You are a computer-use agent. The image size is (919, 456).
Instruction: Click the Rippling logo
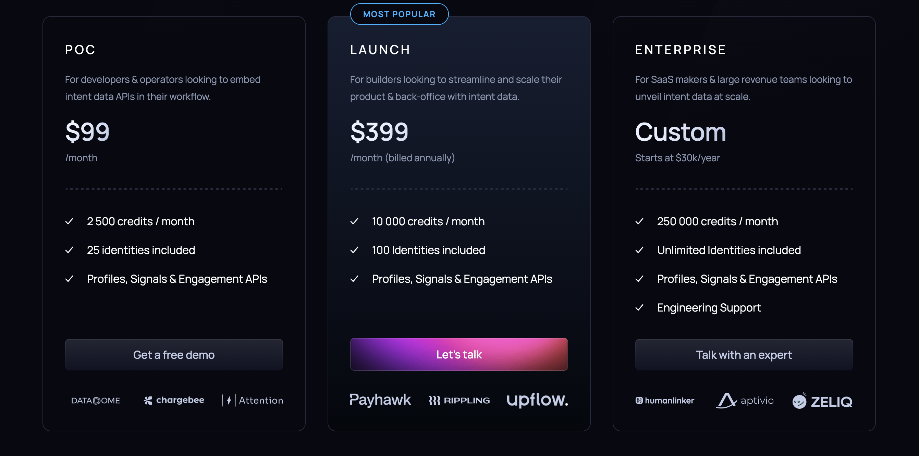point(459,401)
